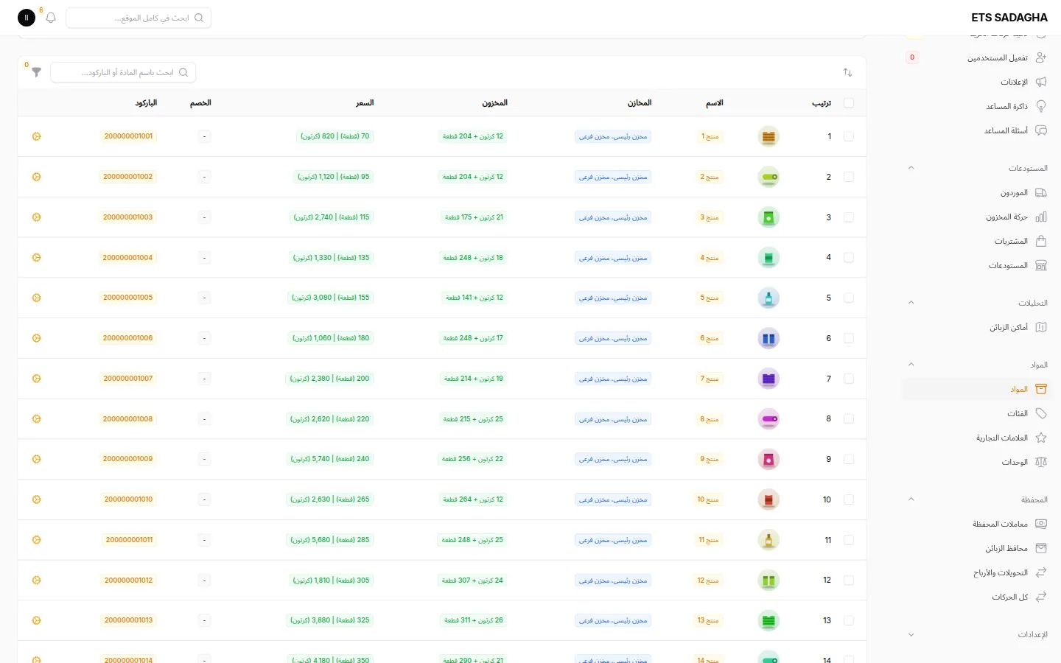Check the row checkbox for منتج 11
Viewport: 1061px width, 663px height.
tap(849, 540)
